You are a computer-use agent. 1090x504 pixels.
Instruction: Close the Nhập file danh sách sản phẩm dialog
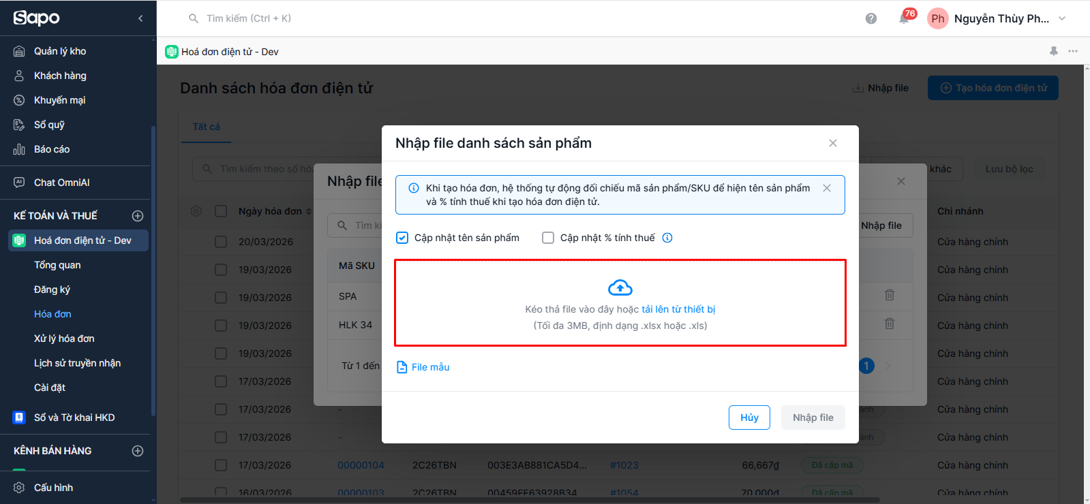833,143
